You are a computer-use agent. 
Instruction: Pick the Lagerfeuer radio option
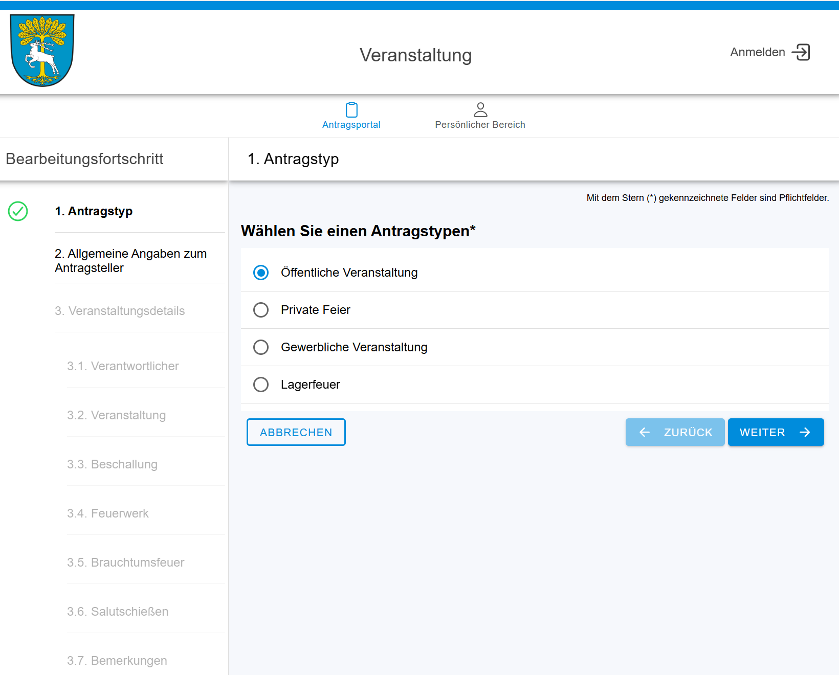261,385
